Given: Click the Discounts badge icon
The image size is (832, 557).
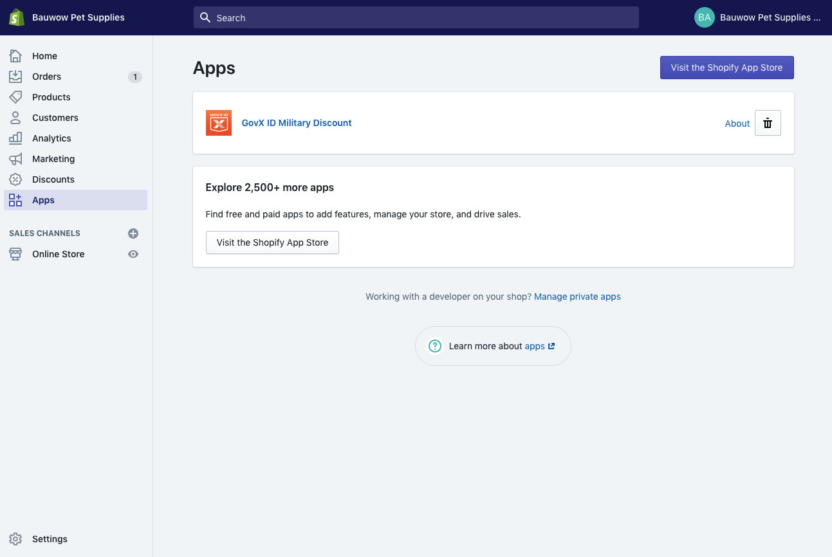Looking at the screenshot, I should coord(15,179).
